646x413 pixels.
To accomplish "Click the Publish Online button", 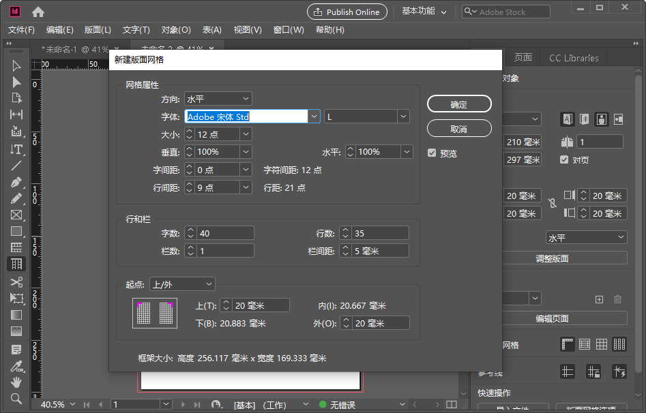I will (347, 12).
